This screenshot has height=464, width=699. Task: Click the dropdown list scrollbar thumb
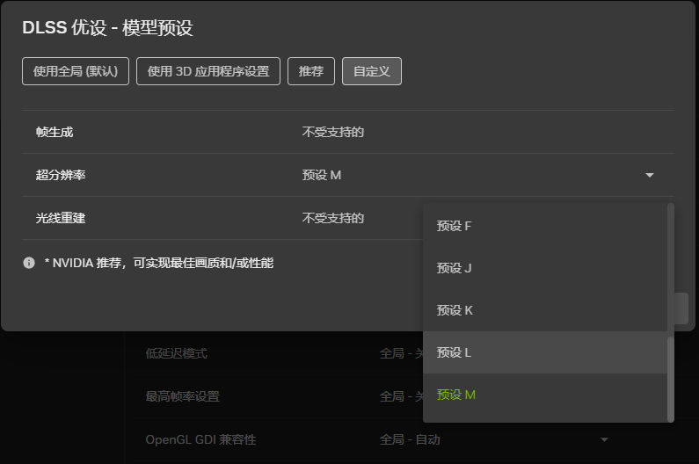tap(671, 378)
